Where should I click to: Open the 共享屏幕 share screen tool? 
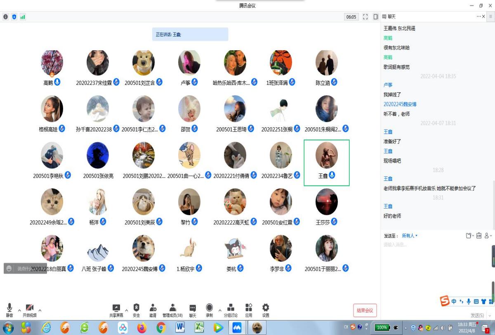116,310
